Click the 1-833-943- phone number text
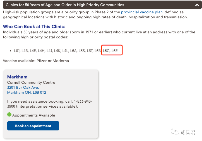 [x=83, y=102]
